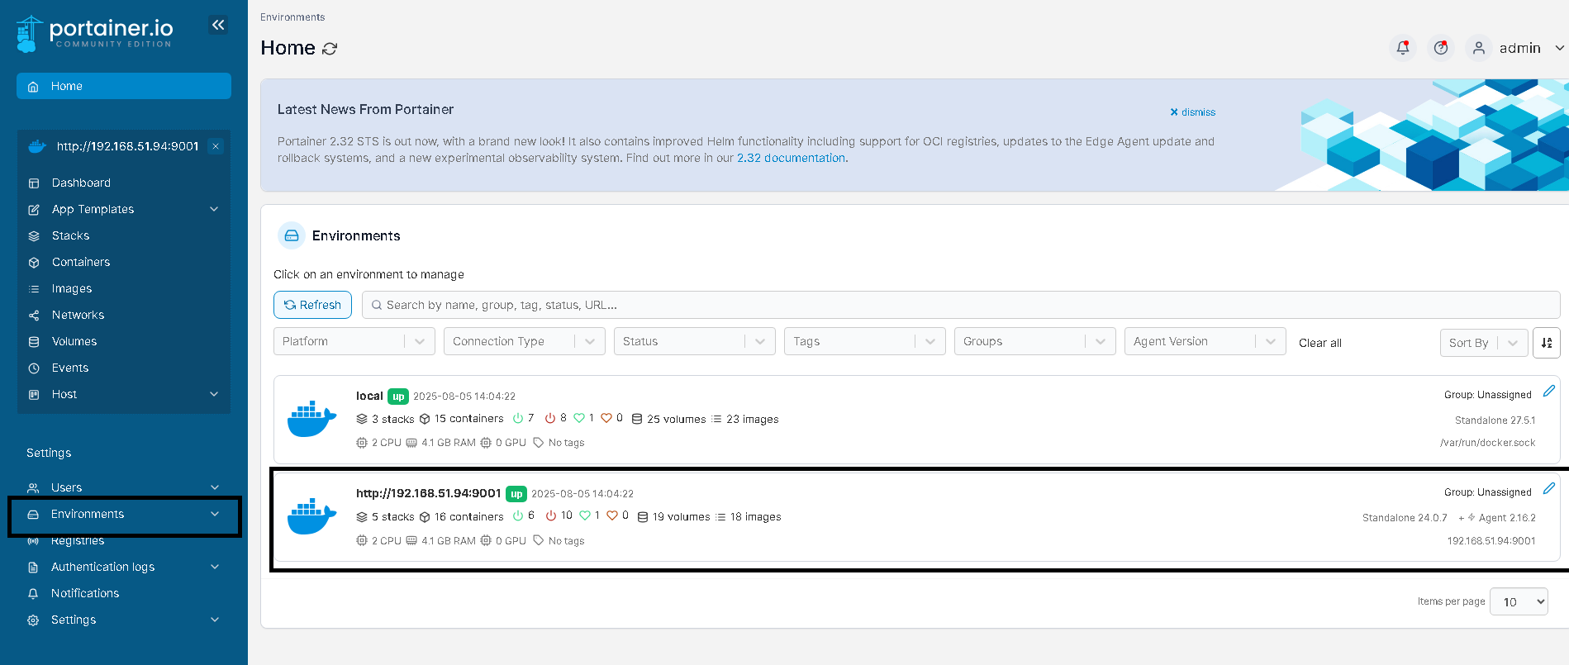
Task: Click the Docker whale icon for local
Action: 311,419
